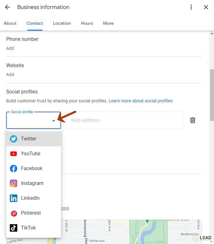
Task: Open Learn more about social profiles link
Action: coord(140,101)
